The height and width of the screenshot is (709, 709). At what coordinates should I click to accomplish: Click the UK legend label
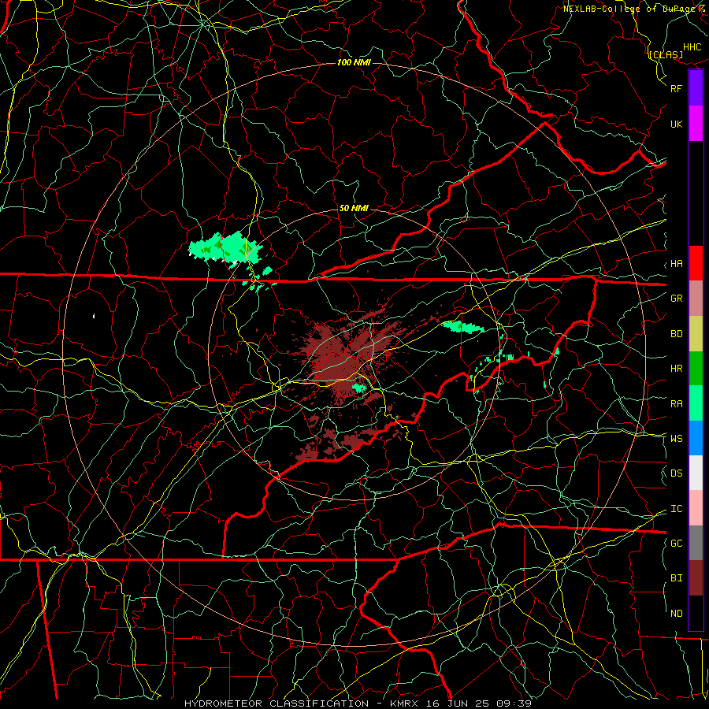(x=676, y=124)
